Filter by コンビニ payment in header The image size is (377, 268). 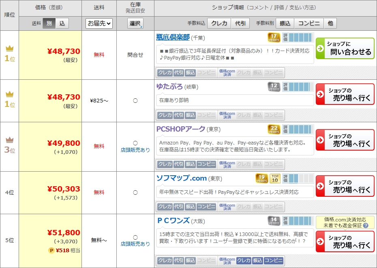[x=309, y=23]
